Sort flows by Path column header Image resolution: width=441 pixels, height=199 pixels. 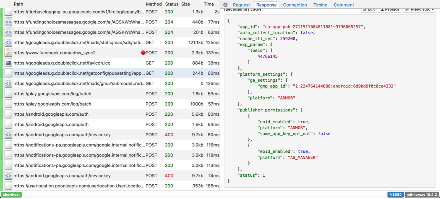click(x=19, y=4)
